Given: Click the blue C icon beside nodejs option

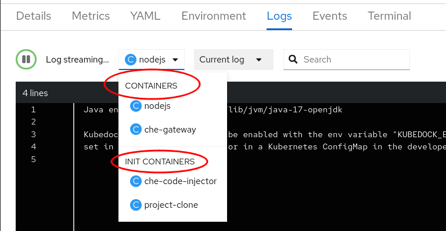Looking at the screenshot, I should (136, 106).
